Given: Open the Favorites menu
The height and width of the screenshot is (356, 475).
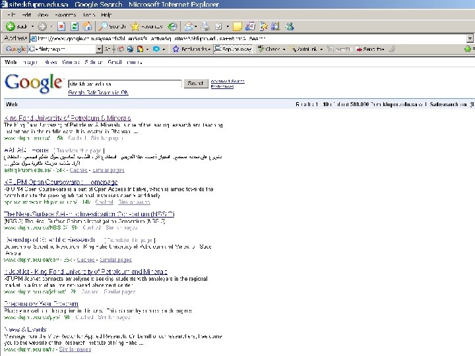Looking at the screenshot, I should click(65, 15).
